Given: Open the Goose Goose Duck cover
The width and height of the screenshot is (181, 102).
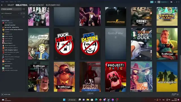Looking at the screenshot, I should 141,44.
